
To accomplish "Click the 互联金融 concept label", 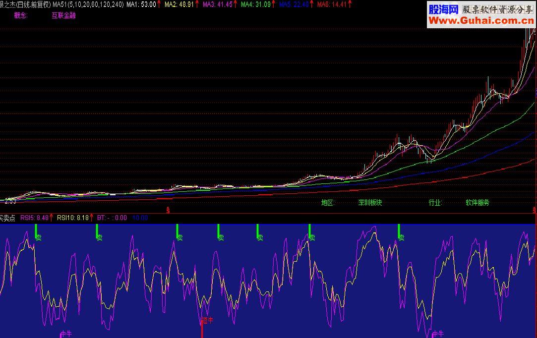I will click(x=63, y=15).
